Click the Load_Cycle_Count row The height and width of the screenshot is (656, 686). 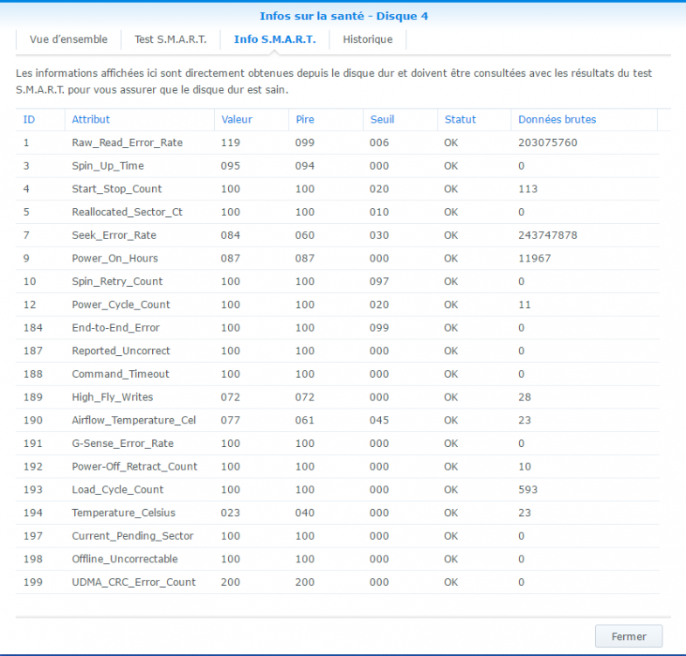coord(117,490)
